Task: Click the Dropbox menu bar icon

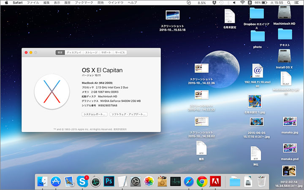Action: pyautogui.click(x=214, y=3)
